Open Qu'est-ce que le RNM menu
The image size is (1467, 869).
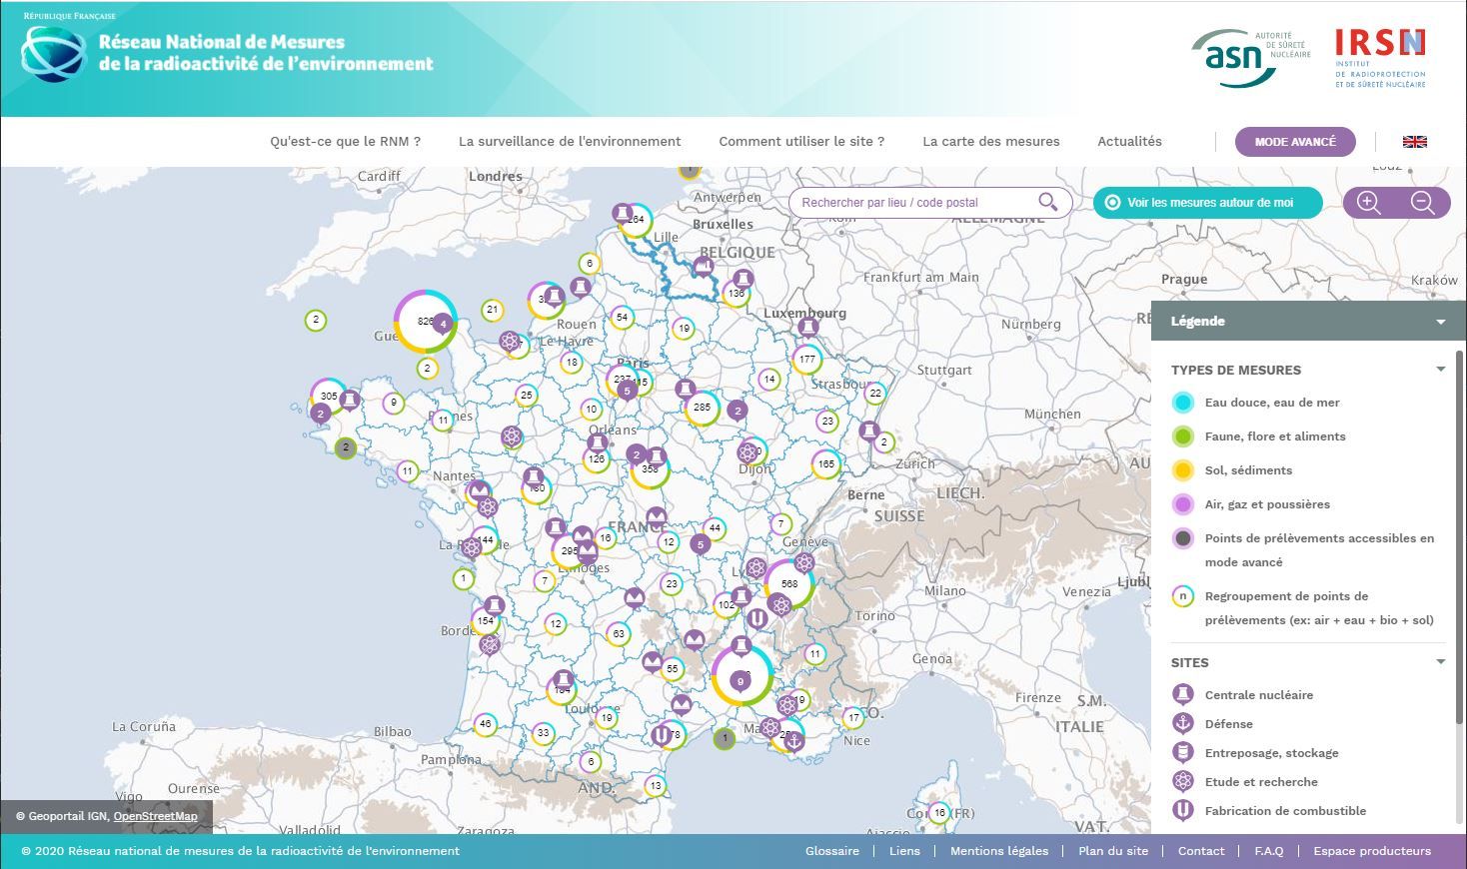(345, 142)
